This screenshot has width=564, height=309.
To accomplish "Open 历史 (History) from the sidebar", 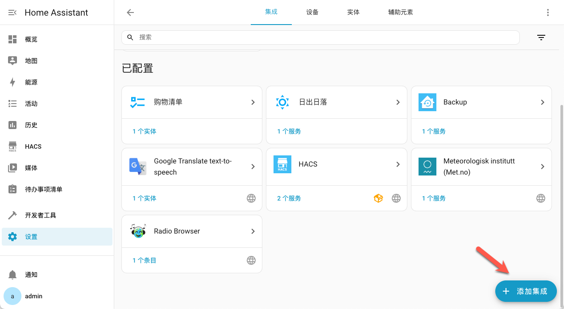I will 31,125.
